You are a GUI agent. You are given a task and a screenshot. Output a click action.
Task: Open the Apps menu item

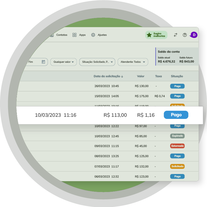[82, 35]
